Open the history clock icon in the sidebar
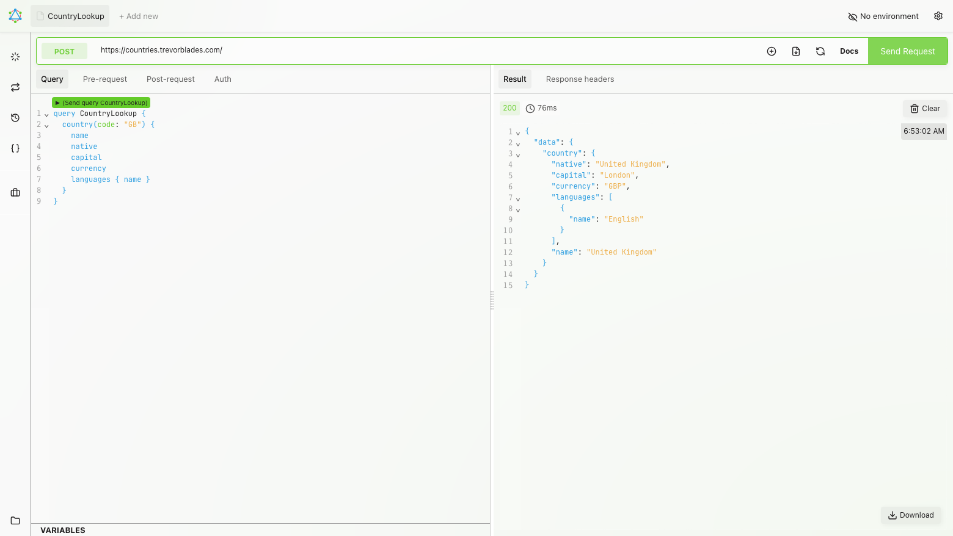The image size is (953, 536). (15, 118)
